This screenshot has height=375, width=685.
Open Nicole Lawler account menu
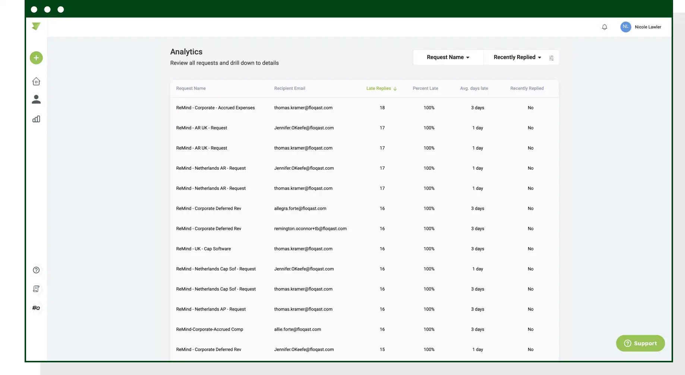(x=648, y=27)
